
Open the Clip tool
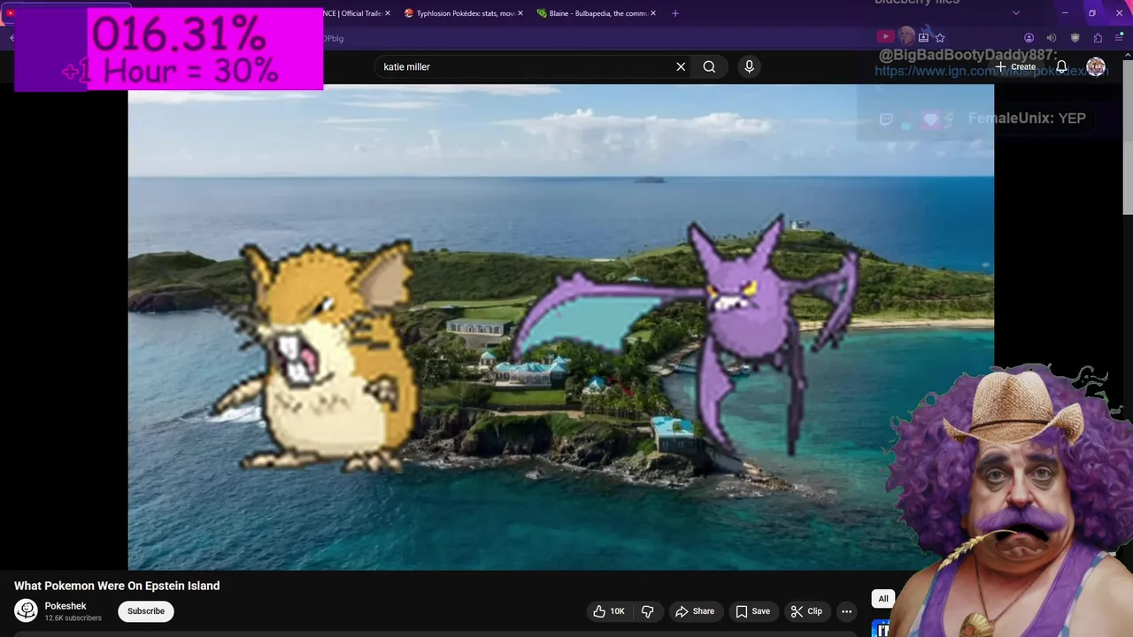pyautogui.click(x=806, y=611)
